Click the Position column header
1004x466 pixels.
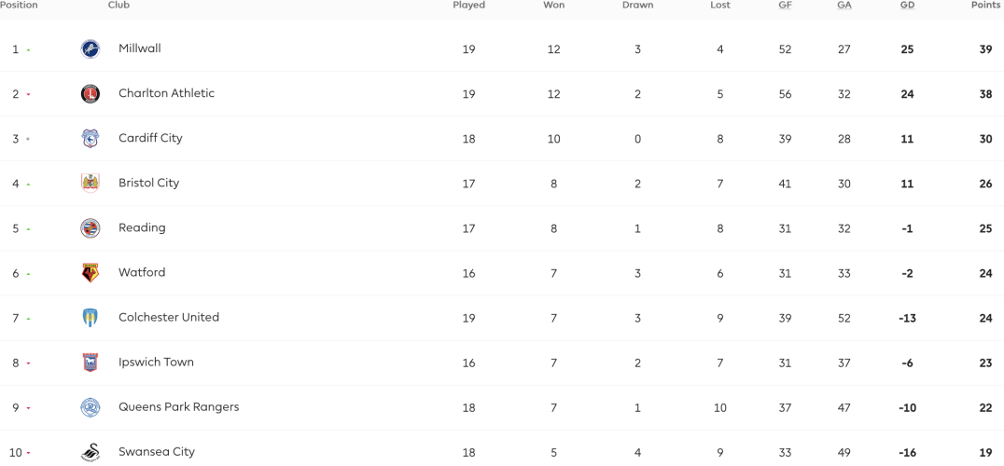[x=19, y=5]
